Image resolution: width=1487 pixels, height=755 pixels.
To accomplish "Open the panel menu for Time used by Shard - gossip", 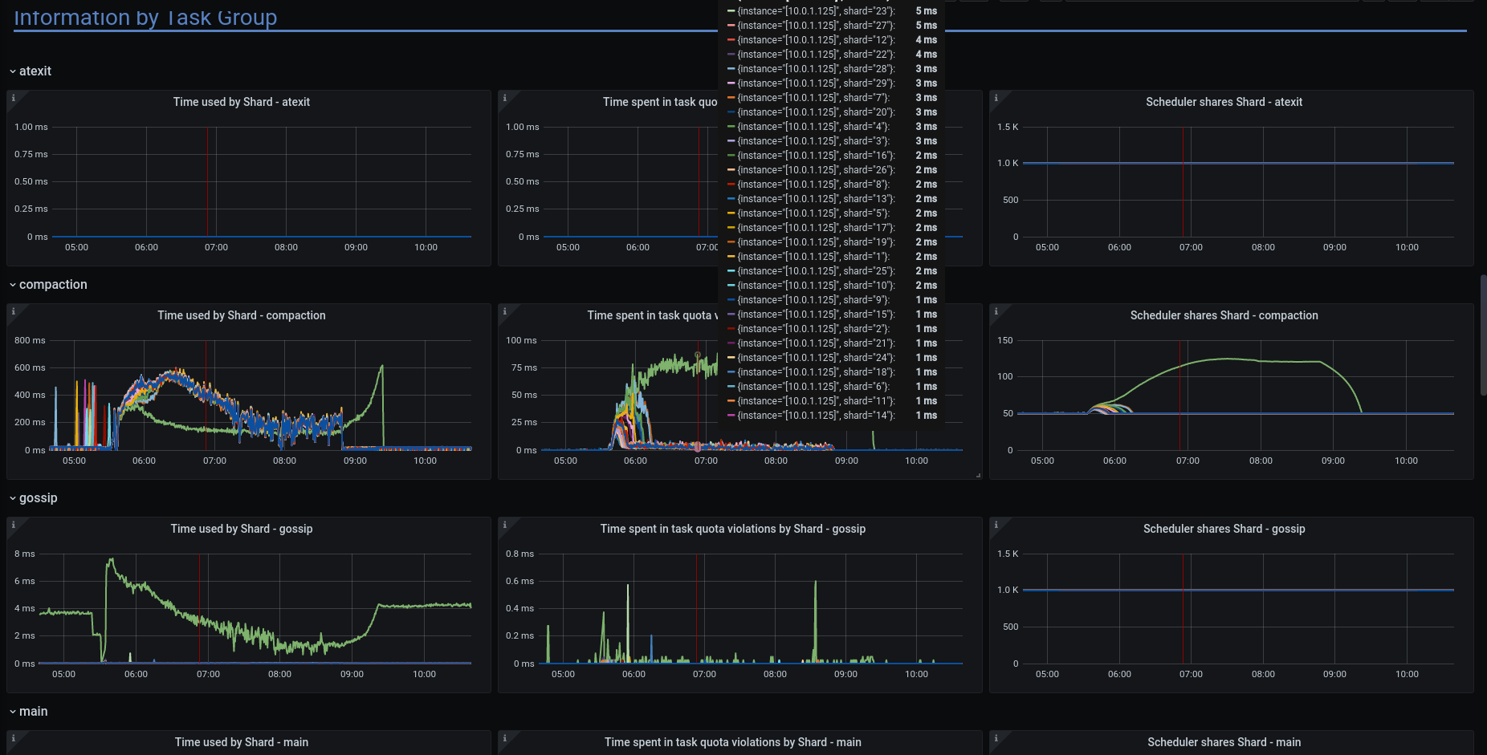I will 242,529.
